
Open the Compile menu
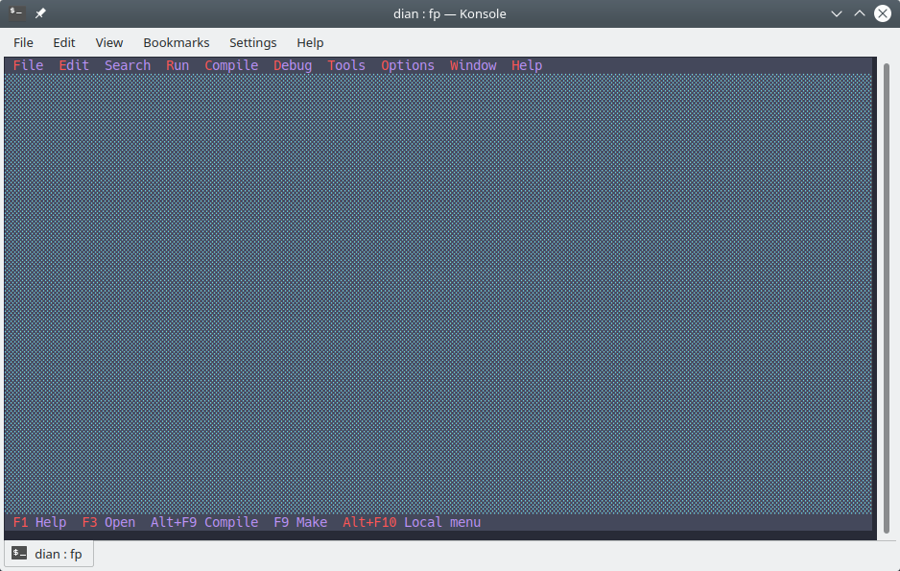point(231,64)
